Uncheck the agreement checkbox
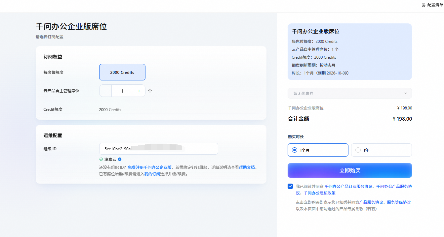444x237 pixels. [x=290, y=186]
